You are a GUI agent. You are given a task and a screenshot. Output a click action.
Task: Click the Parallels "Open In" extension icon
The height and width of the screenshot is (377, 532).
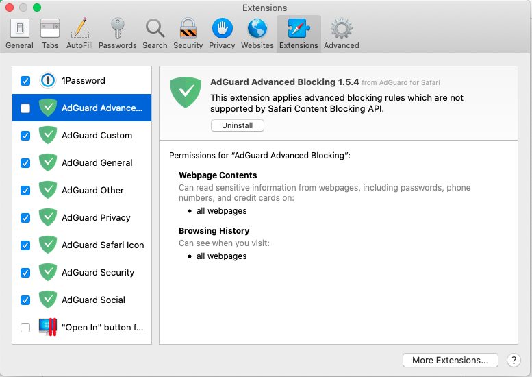click(48, 327)
